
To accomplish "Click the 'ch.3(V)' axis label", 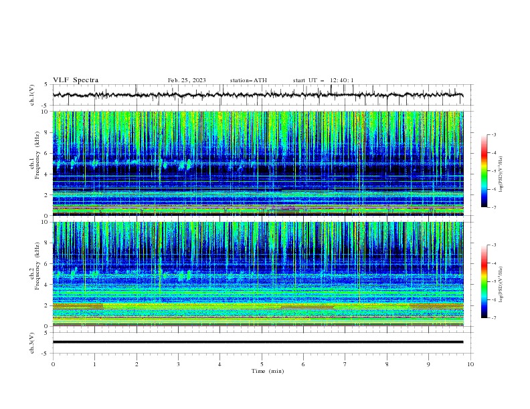I will (32, 343).
